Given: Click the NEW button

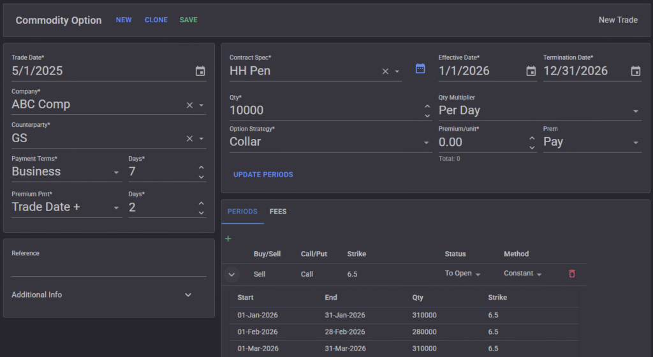Looking at the screenshot, I should tap(124, 20).
